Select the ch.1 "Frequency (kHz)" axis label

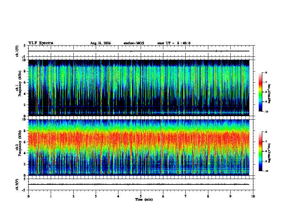19,84
